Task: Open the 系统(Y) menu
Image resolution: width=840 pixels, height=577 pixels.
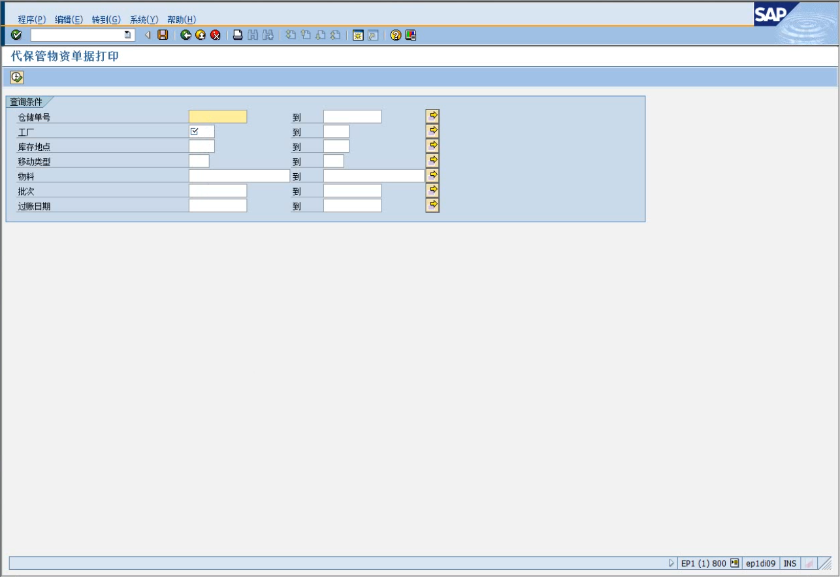Action: [x=144, y=20]
